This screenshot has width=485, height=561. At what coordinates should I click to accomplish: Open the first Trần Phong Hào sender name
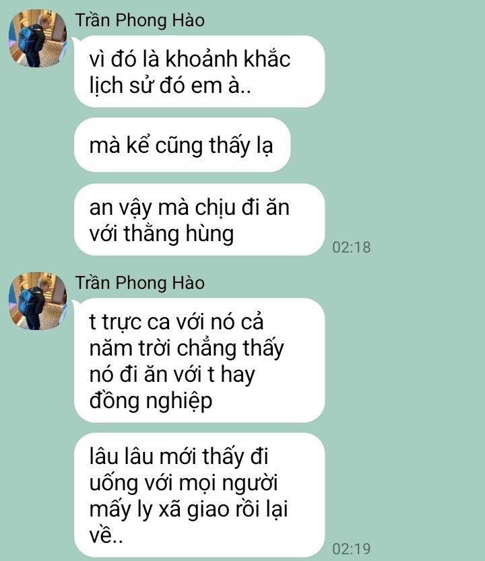click(139, 20)
